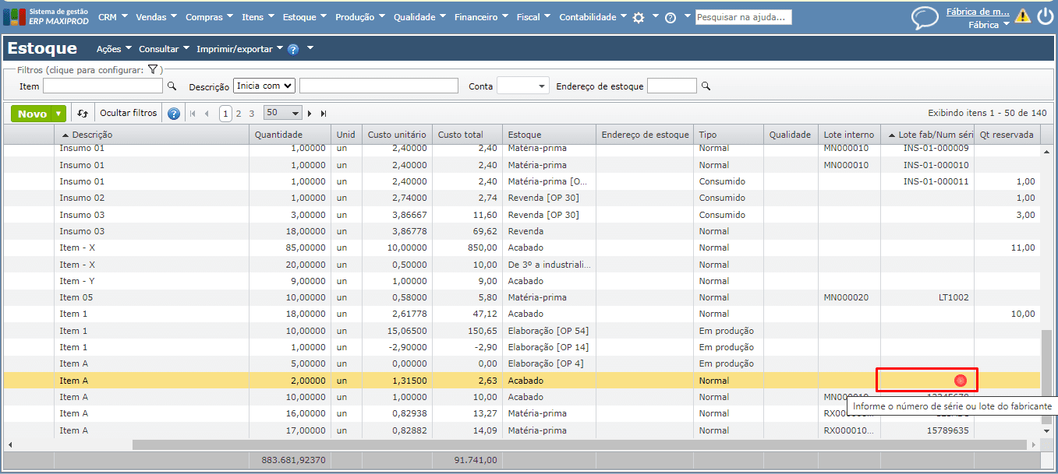Click the Endereço de estoque search icon
This screenshot has width=1058, height=474.
tap(706, 86)
